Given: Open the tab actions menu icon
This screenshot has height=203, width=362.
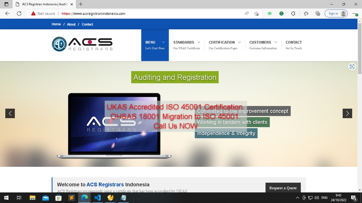Looking at the screenshot, I should (6, 4).
